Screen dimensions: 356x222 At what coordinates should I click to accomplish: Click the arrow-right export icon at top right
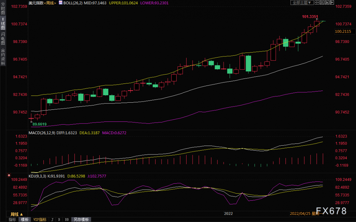click(332, 2)
